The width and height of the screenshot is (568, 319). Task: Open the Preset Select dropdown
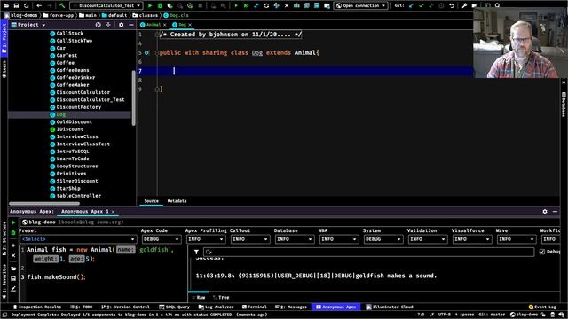pos(78,239)
